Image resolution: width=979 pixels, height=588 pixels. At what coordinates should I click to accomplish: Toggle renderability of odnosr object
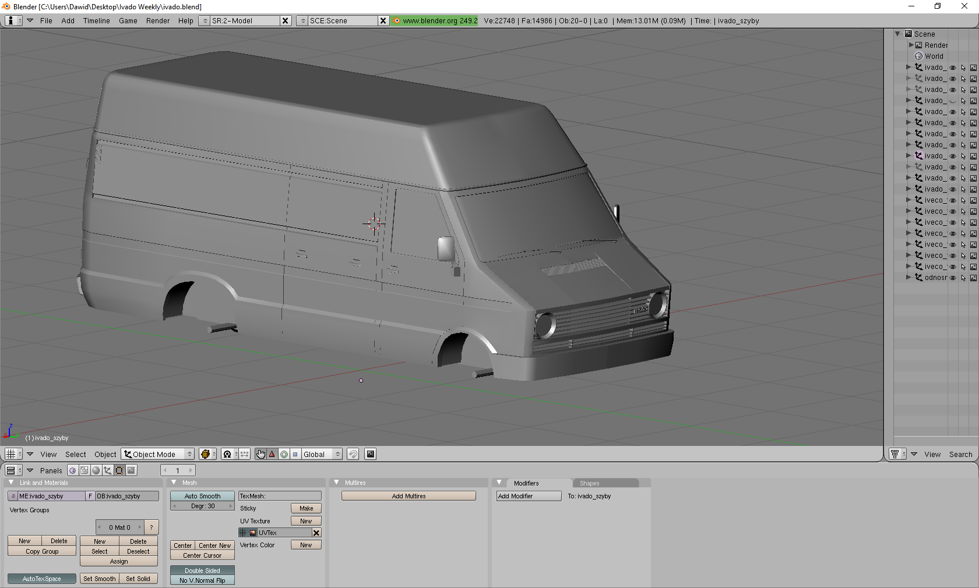point(973,278)
